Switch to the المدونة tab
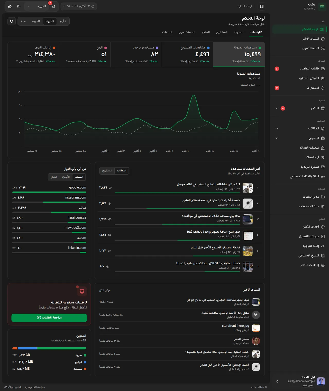This screenshot has width=329, height=391. tap(239, 32)
